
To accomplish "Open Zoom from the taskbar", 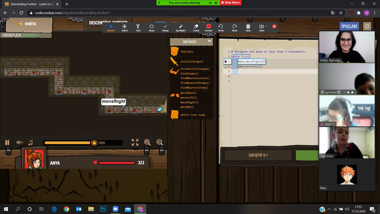I will pyautogui.click(x=115, y=209).
